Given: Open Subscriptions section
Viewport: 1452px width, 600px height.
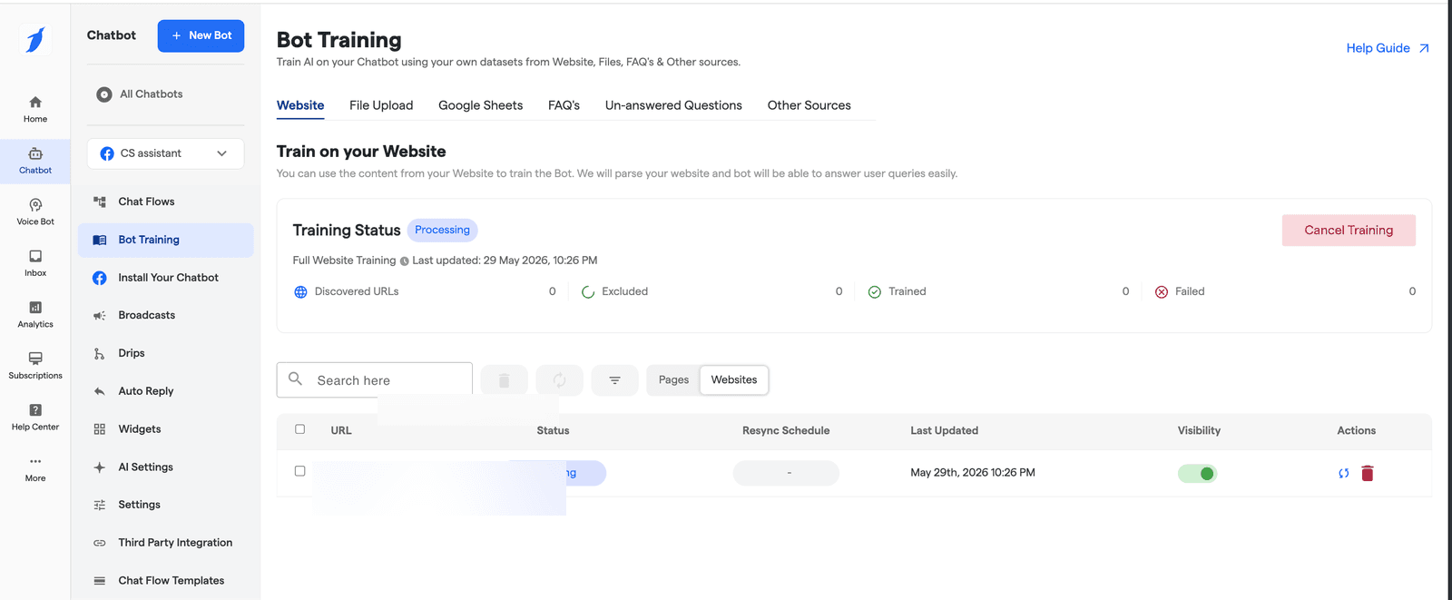Looking at the screenshot, I should click(x=35, y=366).
